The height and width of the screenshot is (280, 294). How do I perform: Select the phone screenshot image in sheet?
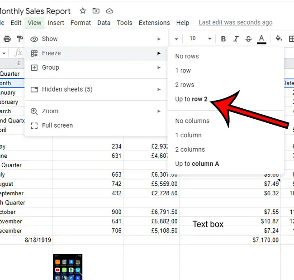click(x=67, y=267)
